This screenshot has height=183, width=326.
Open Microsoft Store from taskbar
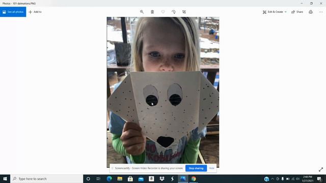point(130,178)
